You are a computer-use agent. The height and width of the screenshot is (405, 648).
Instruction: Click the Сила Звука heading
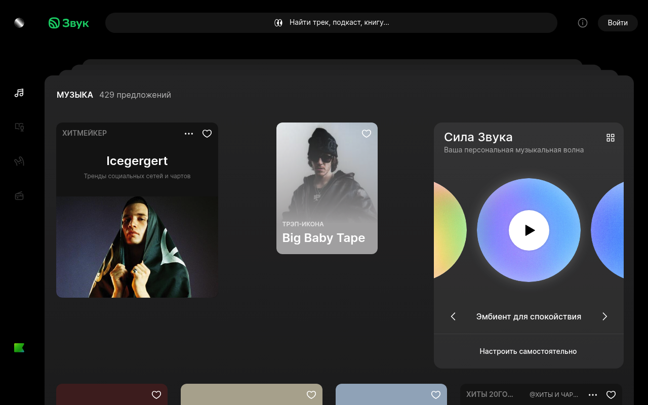point(478,137)
